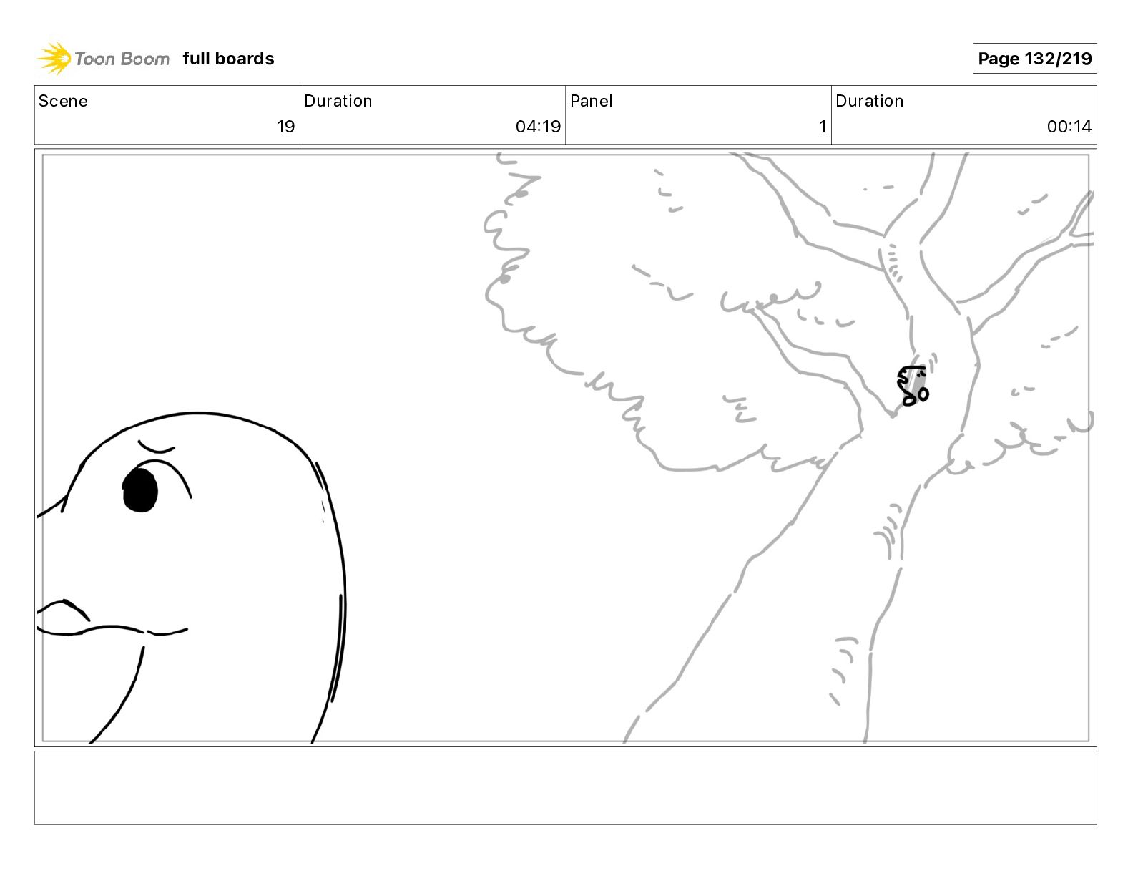The image size is (1133, 876).
Task: Select the 'full boards' title text
Action: 228,59
